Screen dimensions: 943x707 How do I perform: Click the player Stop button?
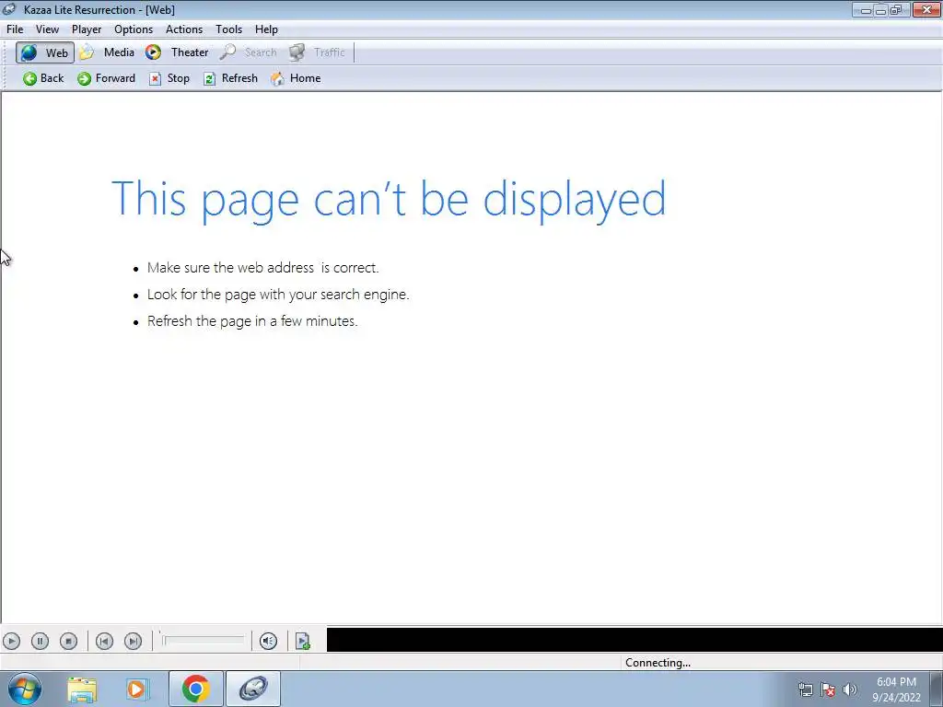68,642
